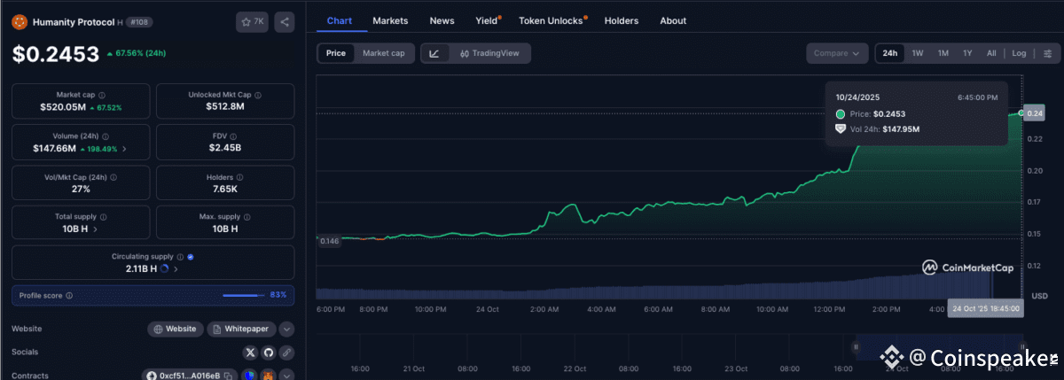The height and width of the screenshot is (380, 1064).
Task: Add Humanity Protocol to watchlist star
Action: [253, 21]
